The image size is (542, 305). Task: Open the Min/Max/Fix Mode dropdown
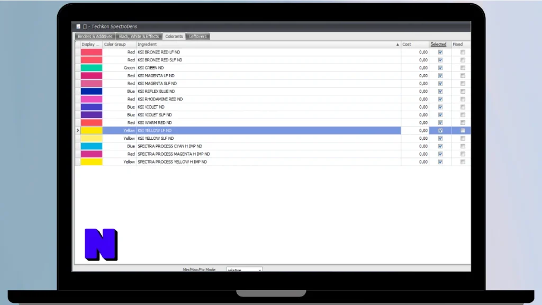pos(245,270)
